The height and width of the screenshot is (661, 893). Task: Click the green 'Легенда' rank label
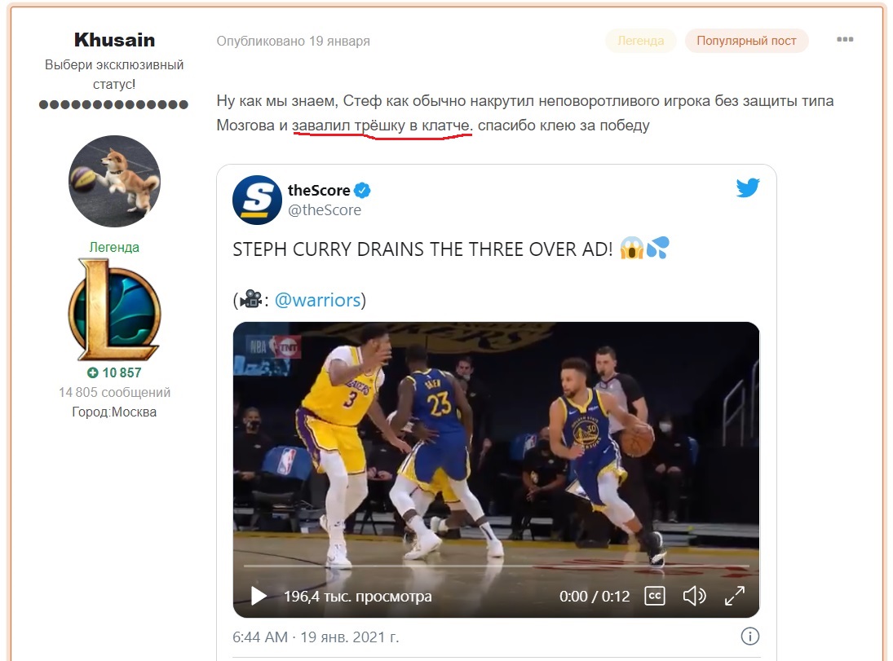(x=114, y=247)
